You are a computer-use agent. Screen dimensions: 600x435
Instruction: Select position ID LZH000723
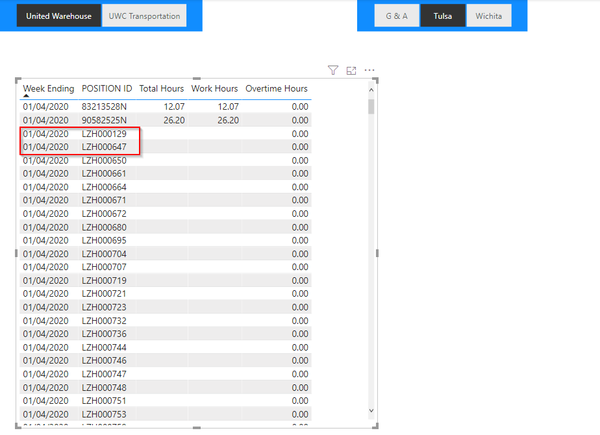tap(104, 307)
